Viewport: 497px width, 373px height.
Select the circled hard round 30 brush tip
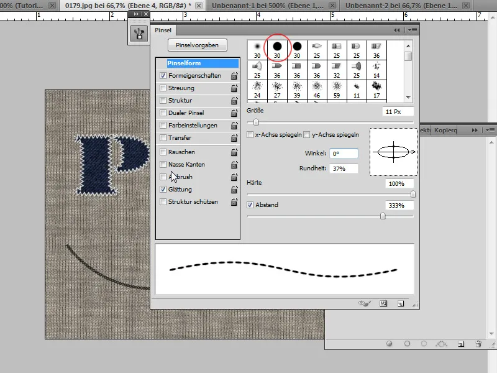277,50
